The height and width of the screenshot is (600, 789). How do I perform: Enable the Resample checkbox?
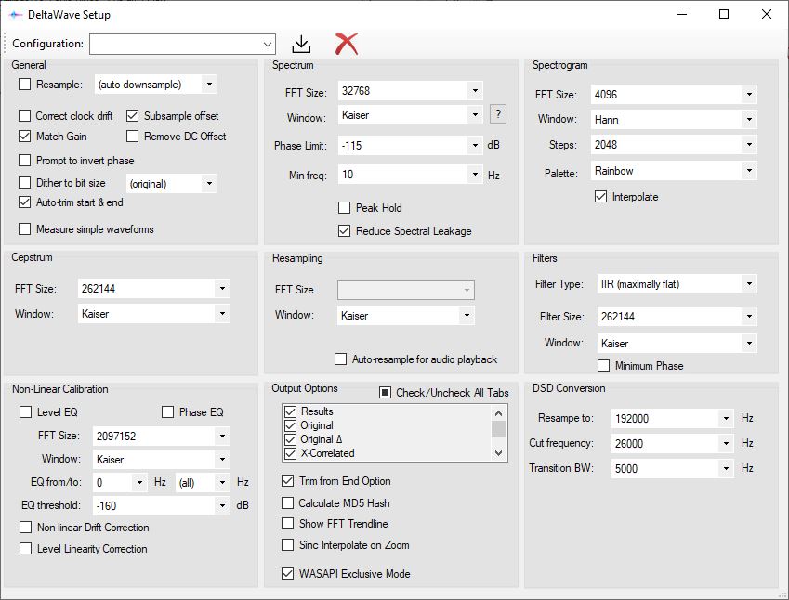[25, 84]
